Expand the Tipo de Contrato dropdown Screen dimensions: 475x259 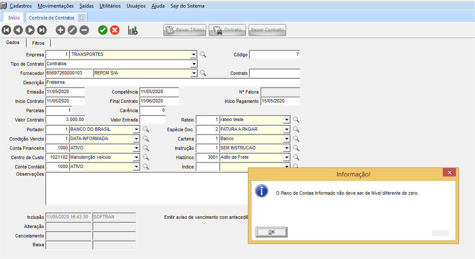click(194, 64)
